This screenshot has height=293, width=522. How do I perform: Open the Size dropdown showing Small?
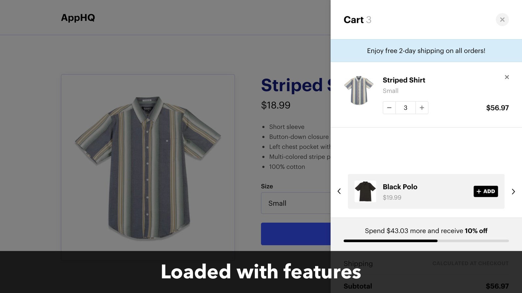pyautogui.click(x=296, y=203)
